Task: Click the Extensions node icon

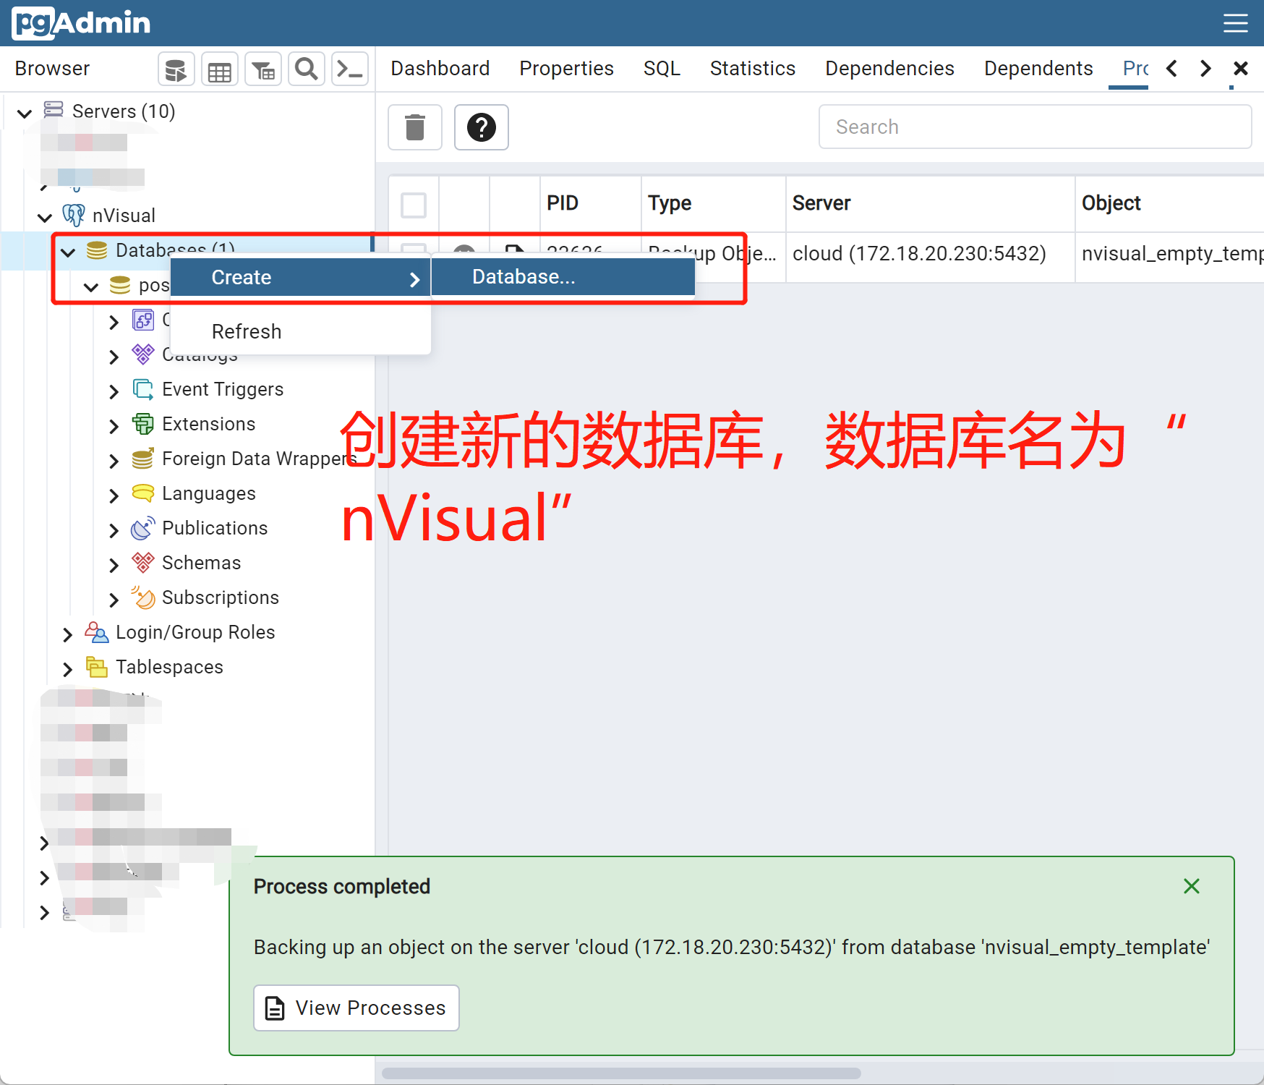Action: [143, 424]
